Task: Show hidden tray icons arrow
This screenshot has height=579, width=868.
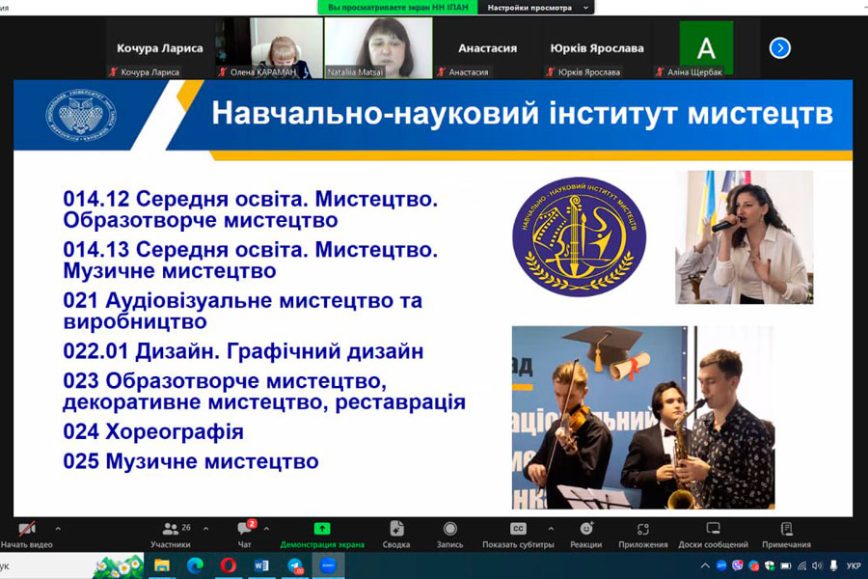Action: click(x=705, y=565)
